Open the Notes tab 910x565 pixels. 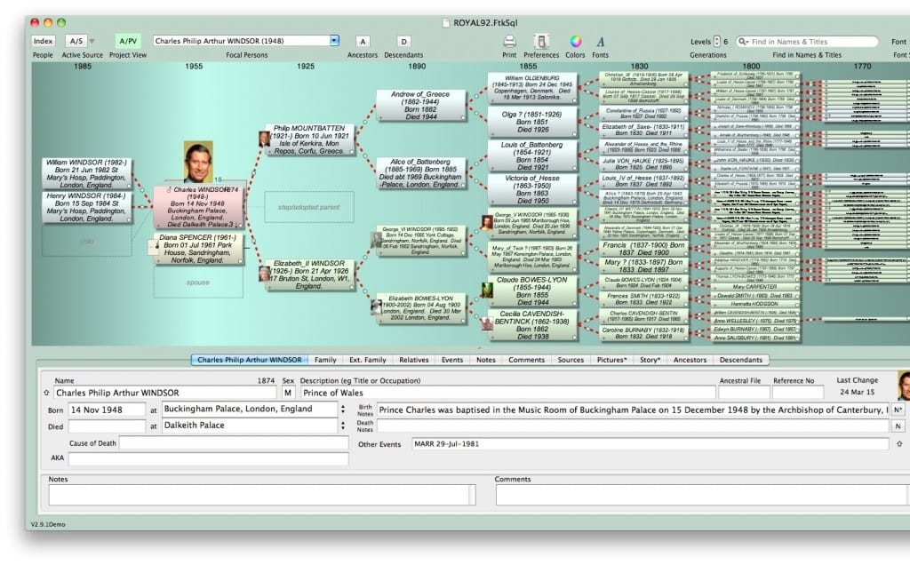pyautogui.click(x=486, y=360)
